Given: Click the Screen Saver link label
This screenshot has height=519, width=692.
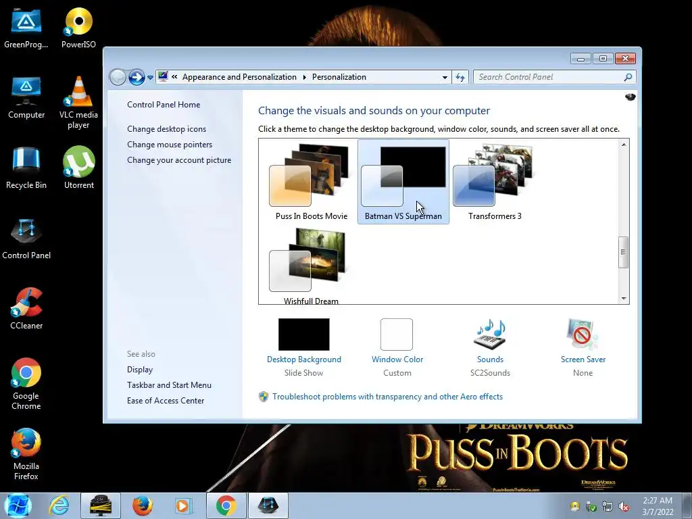Looking at the screenshot, I should (583, 360).
